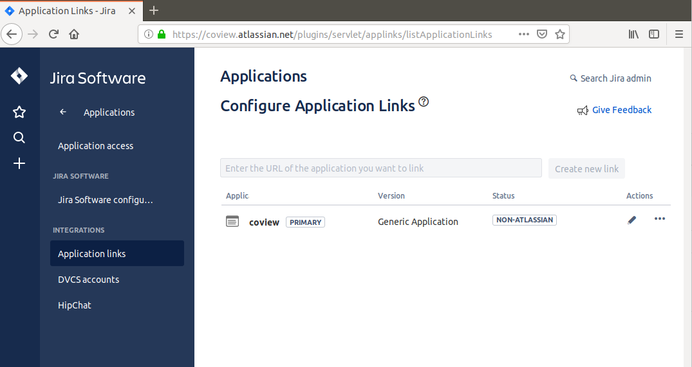Bookmark this page with star icon
The height and width of the screenshot is (367, 692).
point(559,34)
